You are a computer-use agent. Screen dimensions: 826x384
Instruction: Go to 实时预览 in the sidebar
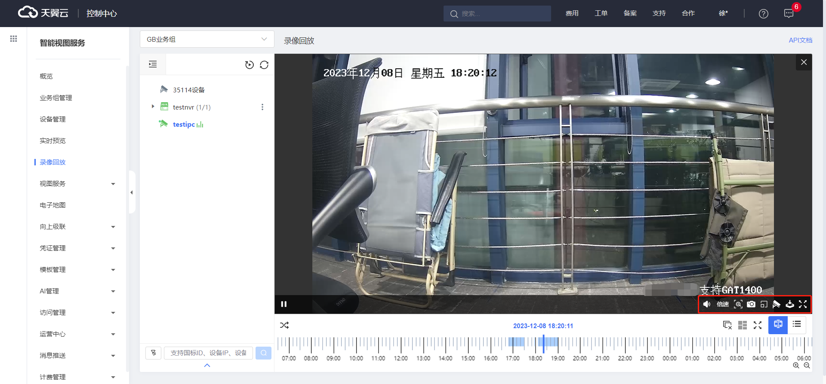point(52,141)
